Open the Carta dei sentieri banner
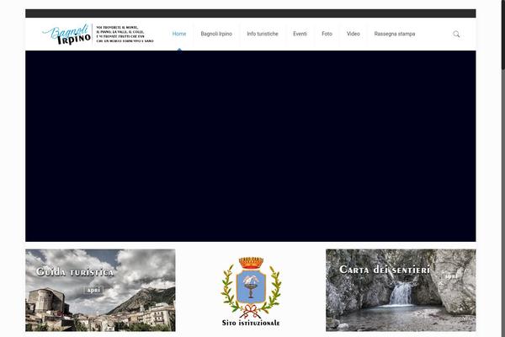The height and width of the screenshot is (337, 505). (401, 290)
